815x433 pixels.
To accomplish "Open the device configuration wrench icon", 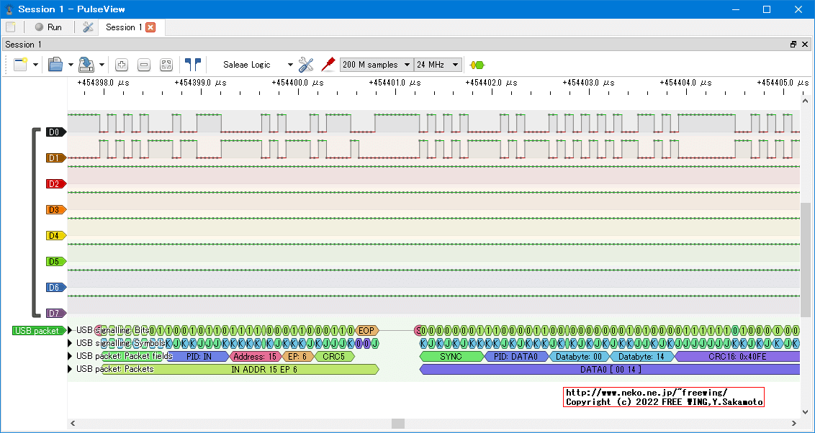I will point(306,65).
